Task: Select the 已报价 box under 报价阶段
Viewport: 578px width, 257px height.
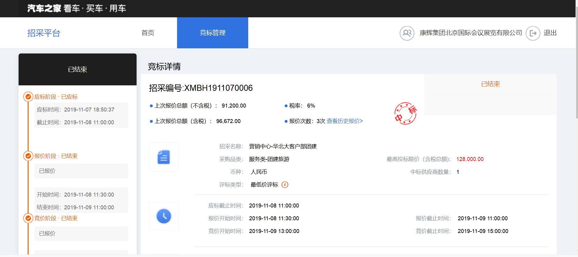Action: (81, 171)
